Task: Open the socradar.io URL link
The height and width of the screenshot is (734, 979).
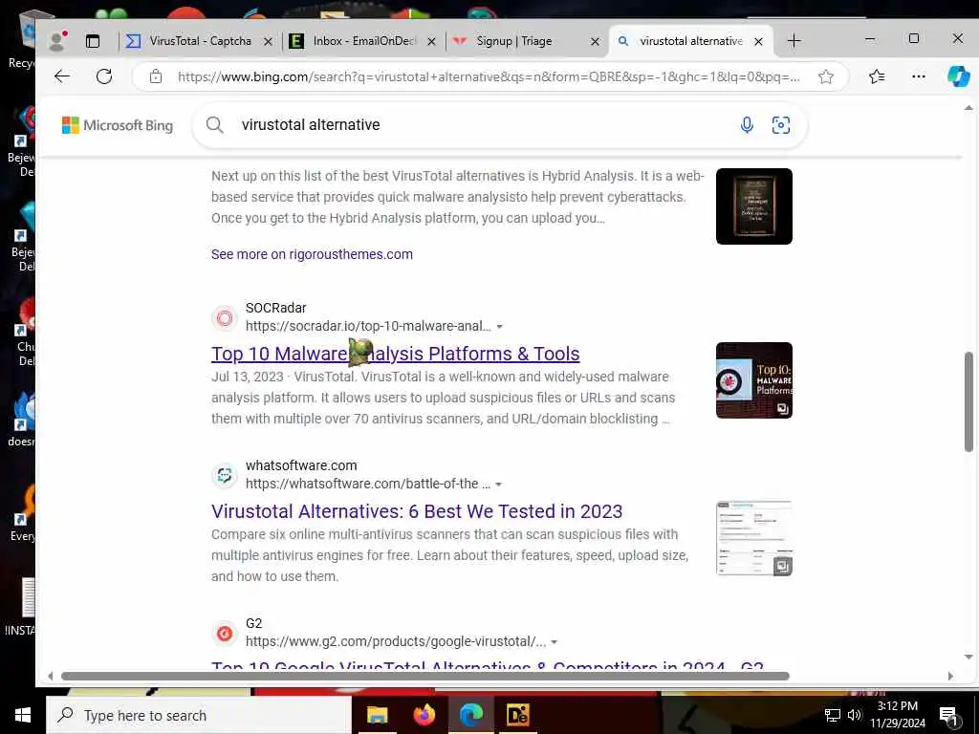Action: tap(368, 327)
